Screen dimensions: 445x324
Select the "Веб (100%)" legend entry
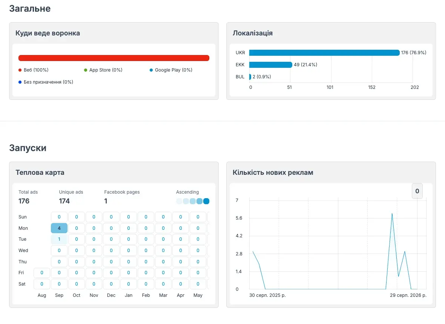(34, 70)
